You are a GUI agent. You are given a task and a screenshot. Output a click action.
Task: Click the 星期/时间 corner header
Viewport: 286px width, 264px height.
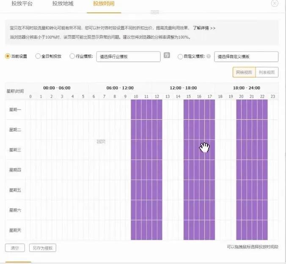pos(15,91)
